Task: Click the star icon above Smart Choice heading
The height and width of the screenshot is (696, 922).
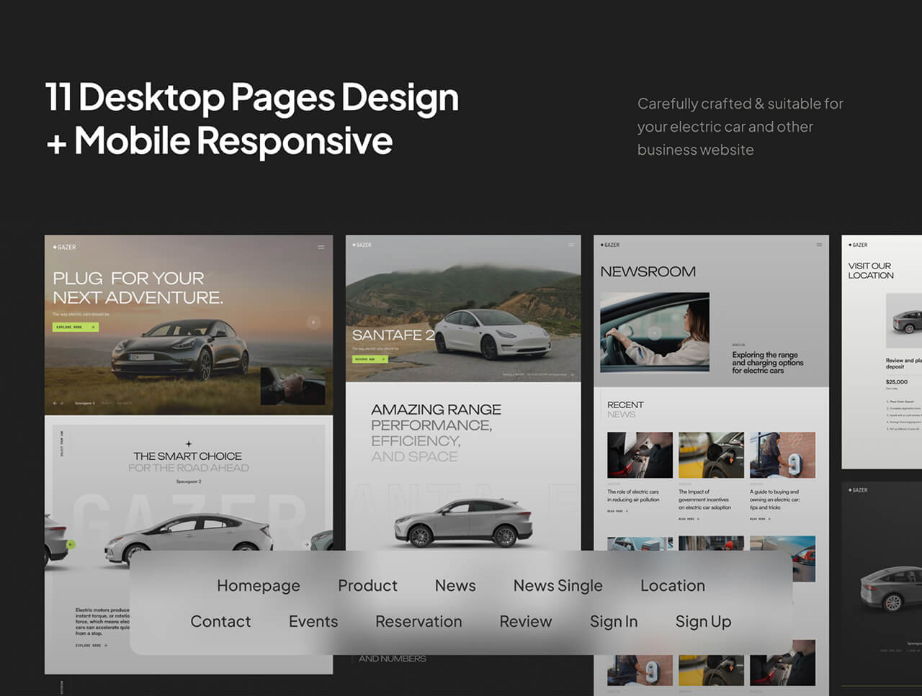Action: (189, 444)
